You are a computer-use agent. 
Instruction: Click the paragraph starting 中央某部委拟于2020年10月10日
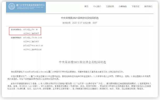pyautogui.click(x=68, y=72)
